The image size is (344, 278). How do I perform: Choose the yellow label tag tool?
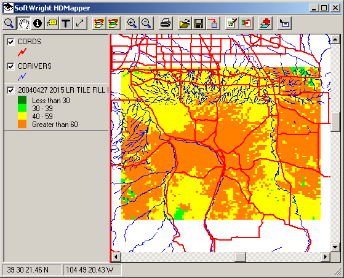(x=52, y=23)
